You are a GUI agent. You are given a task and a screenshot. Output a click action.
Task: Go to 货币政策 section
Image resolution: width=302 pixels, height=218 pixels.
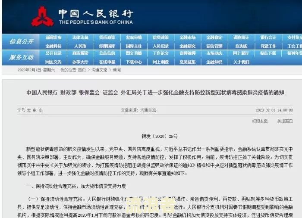tap(107, 37)
